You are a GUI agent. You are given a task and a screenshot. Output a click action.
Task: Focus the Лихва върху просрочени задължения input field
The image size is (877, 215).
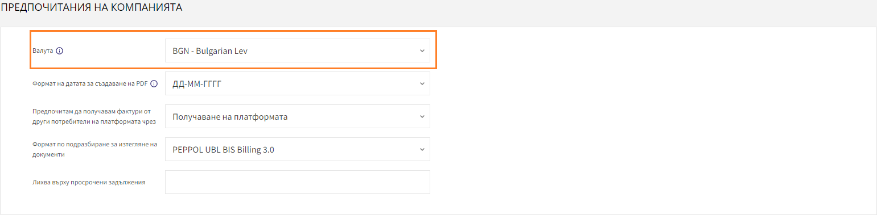coord(297,182)
